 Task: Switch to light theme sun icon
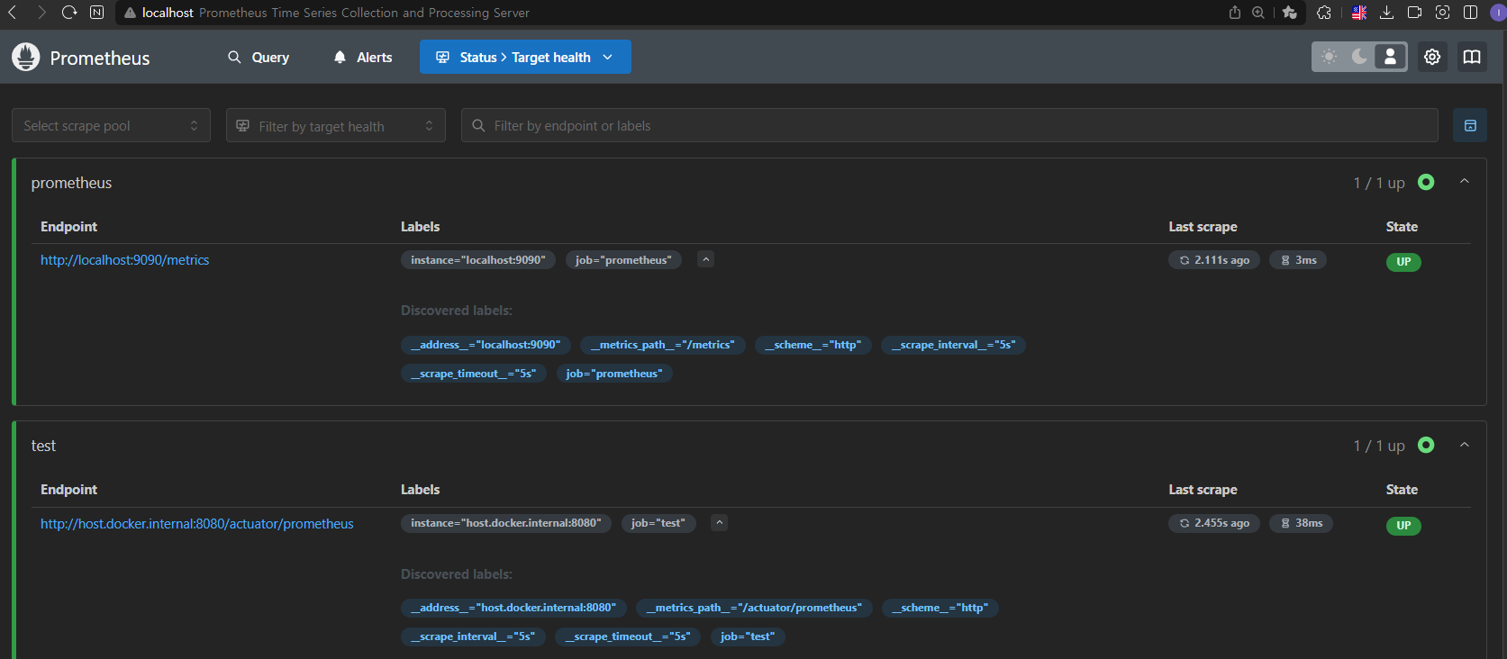(1330, 57)
